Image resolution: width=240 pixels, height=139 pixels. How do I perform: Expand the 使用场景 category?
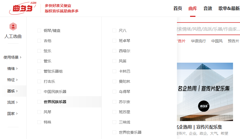[x=12, y=57]
